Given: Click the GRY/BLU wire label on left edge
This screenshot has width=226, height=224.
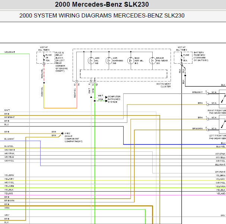Looking at the screenshot, I should pyautogui.click(x=9, y=157).
